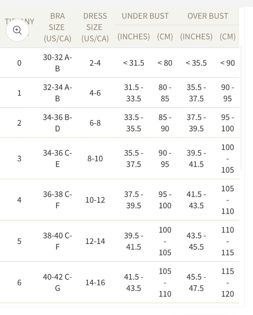Select the "< 35.5" over bust cell
253x315 pixels.
coord(196,63)
